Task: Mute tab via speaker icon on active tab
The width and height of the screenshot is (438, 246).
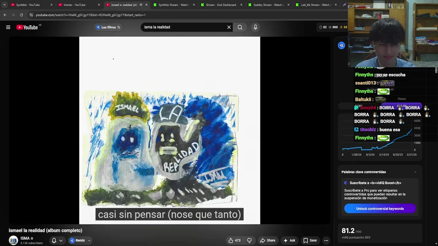Action: tap(141, 5)
